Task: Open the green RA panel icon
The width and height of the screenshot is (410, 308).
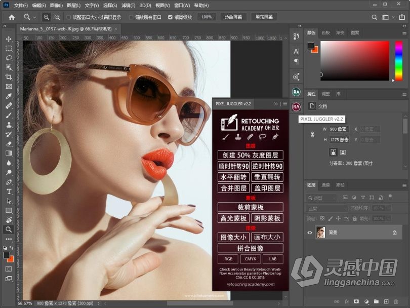Action: point(296,92)
